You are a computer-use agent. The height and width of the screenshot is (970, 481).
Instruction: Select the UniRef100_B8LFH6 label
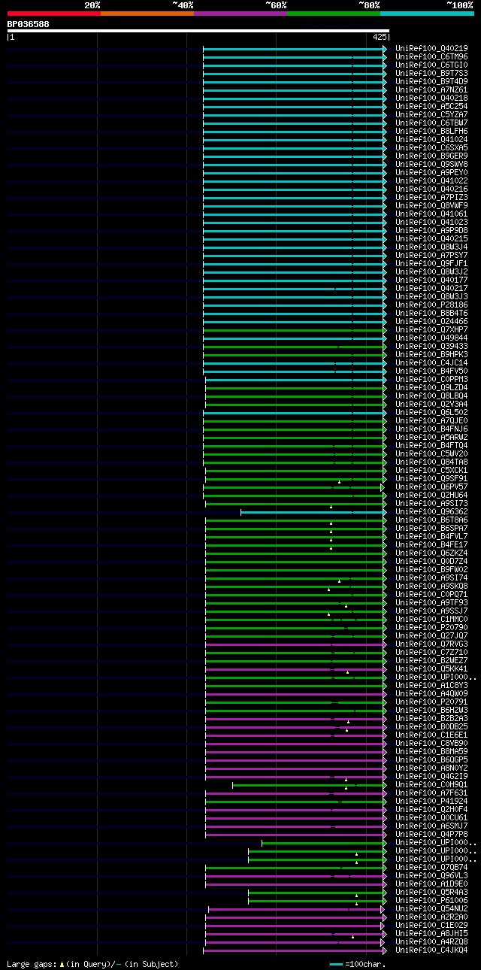tap(431, 132)
